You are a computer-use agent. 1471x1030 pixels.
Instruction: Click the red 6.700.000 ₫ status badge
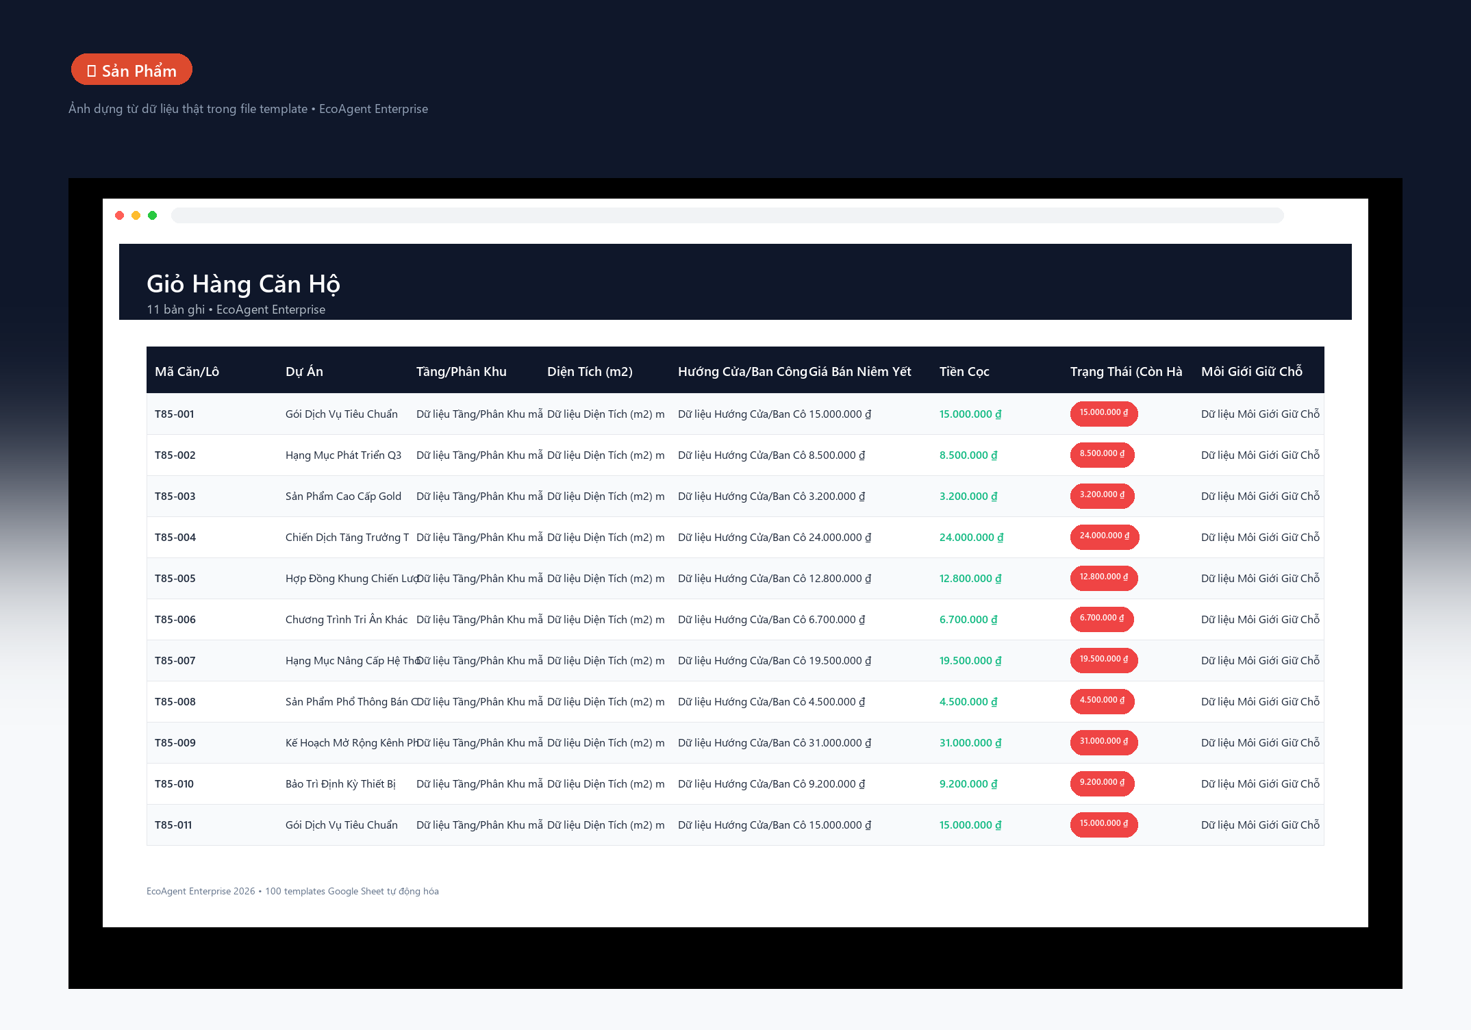pyautogui.click(x=1102, y=618)
